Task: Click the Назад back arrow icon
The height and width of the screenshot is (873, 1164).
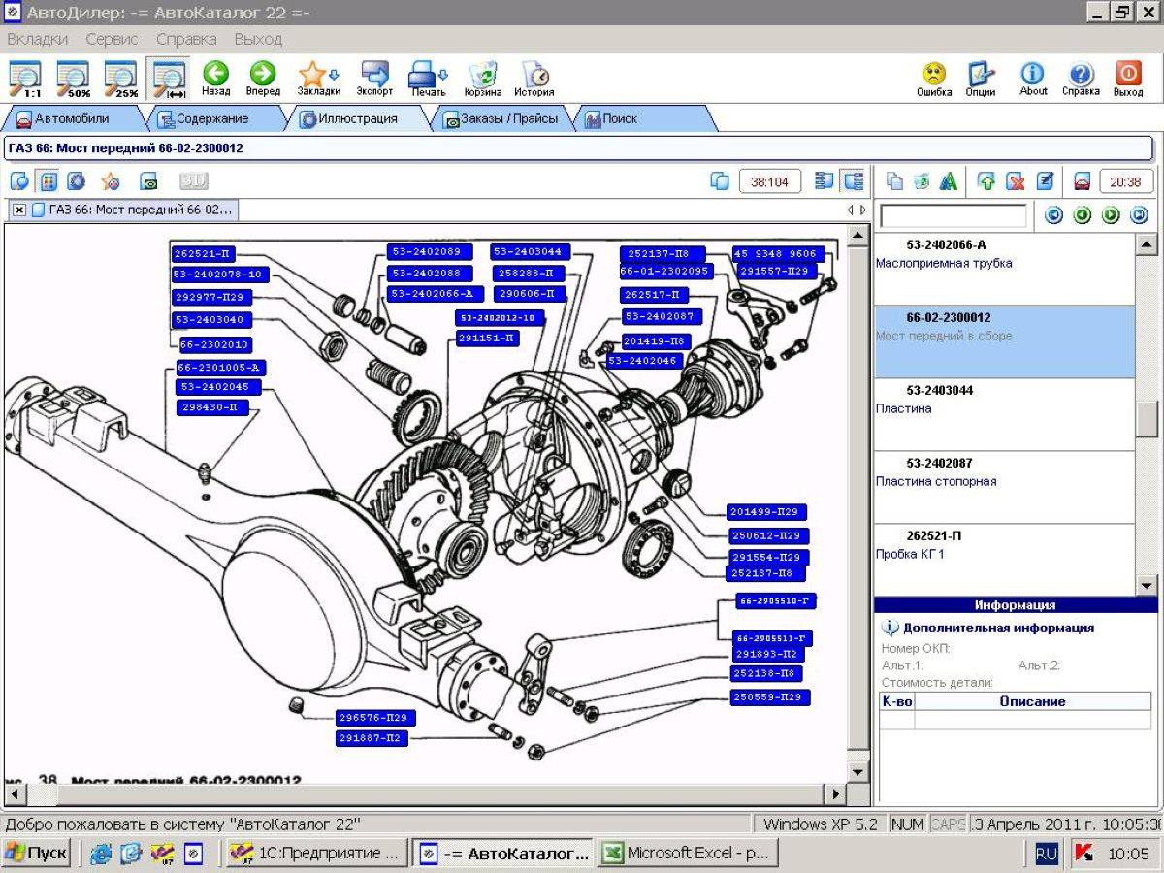Action: coord(215,74)
